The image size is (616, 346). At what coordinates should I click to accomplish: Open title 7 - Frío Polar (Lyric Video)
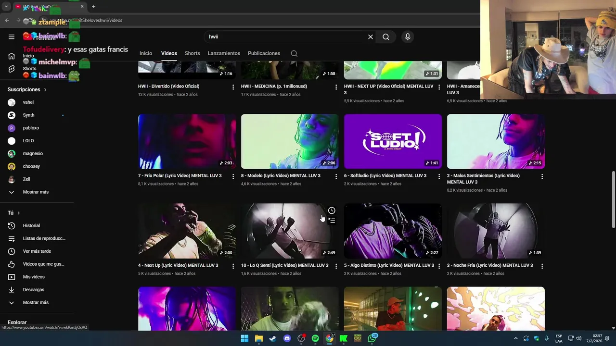180,176
